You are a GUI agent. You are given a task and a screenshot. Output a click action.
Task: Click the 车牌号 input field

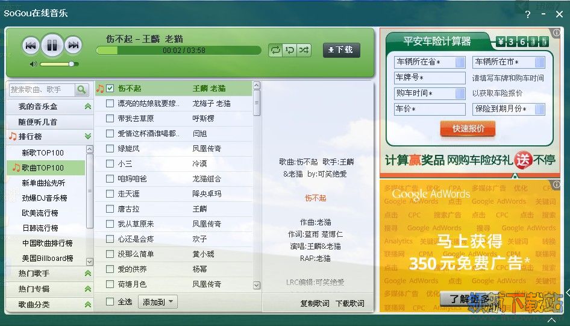point(430,78)
